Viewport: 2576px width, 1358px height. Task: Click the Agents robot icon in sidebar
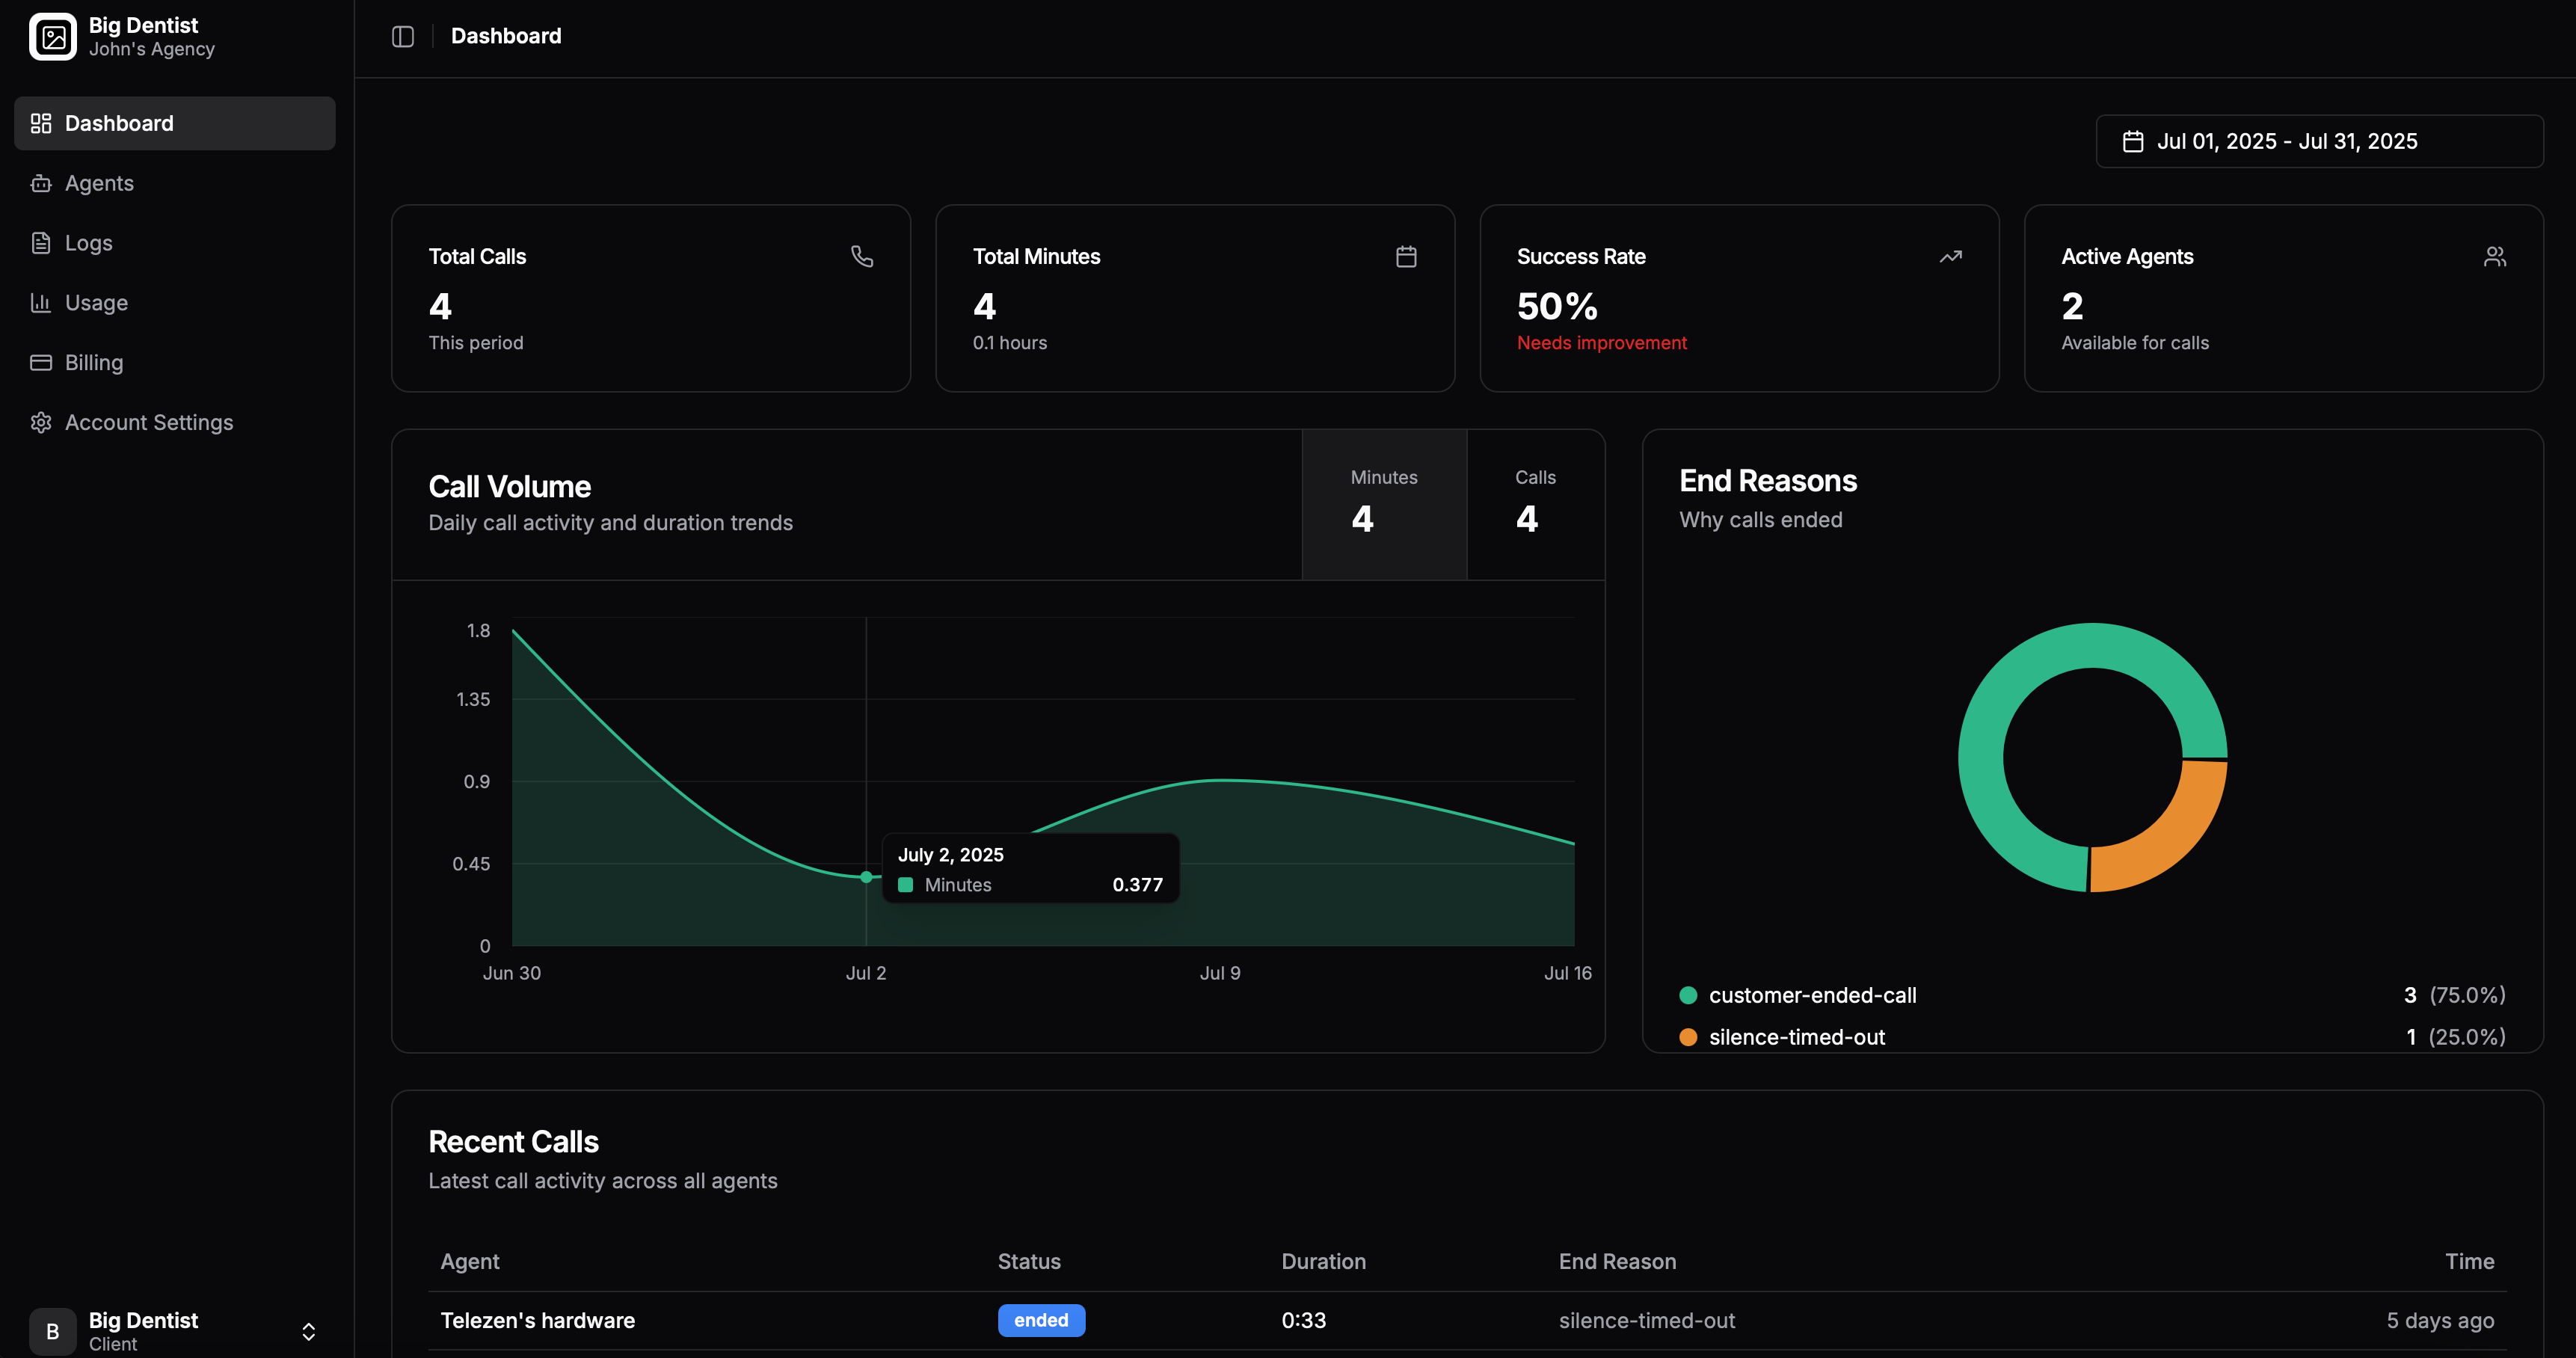point(41,183)
